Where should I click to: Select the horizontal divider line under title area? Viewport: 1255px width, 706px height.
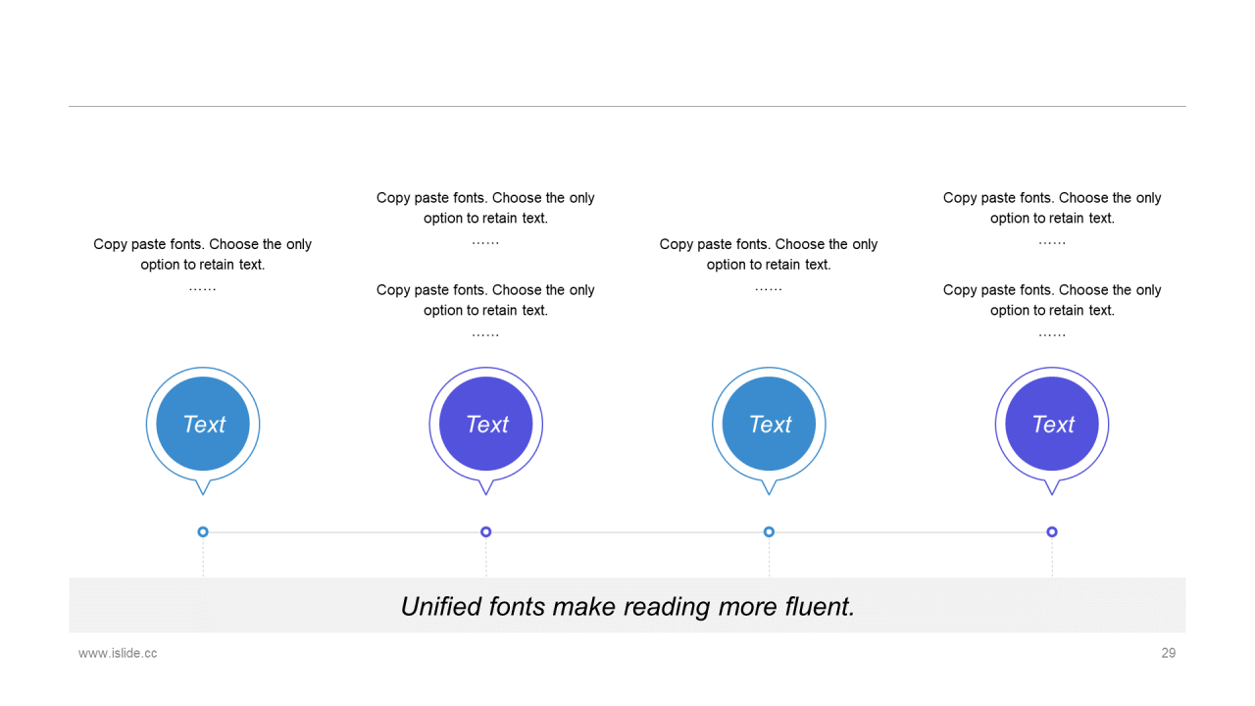[627, 106]
